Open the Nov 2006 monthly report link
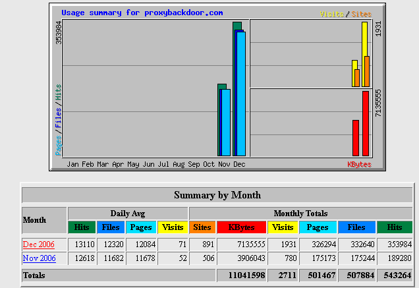The image size is (419, 288). [x=39, y=258]
